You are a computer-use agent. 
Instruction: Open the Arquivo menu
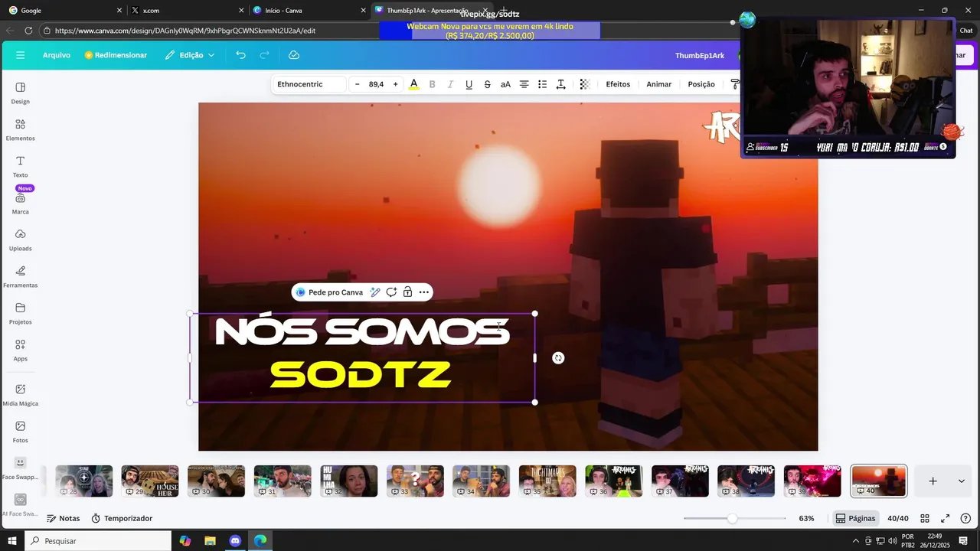[57, 55]
